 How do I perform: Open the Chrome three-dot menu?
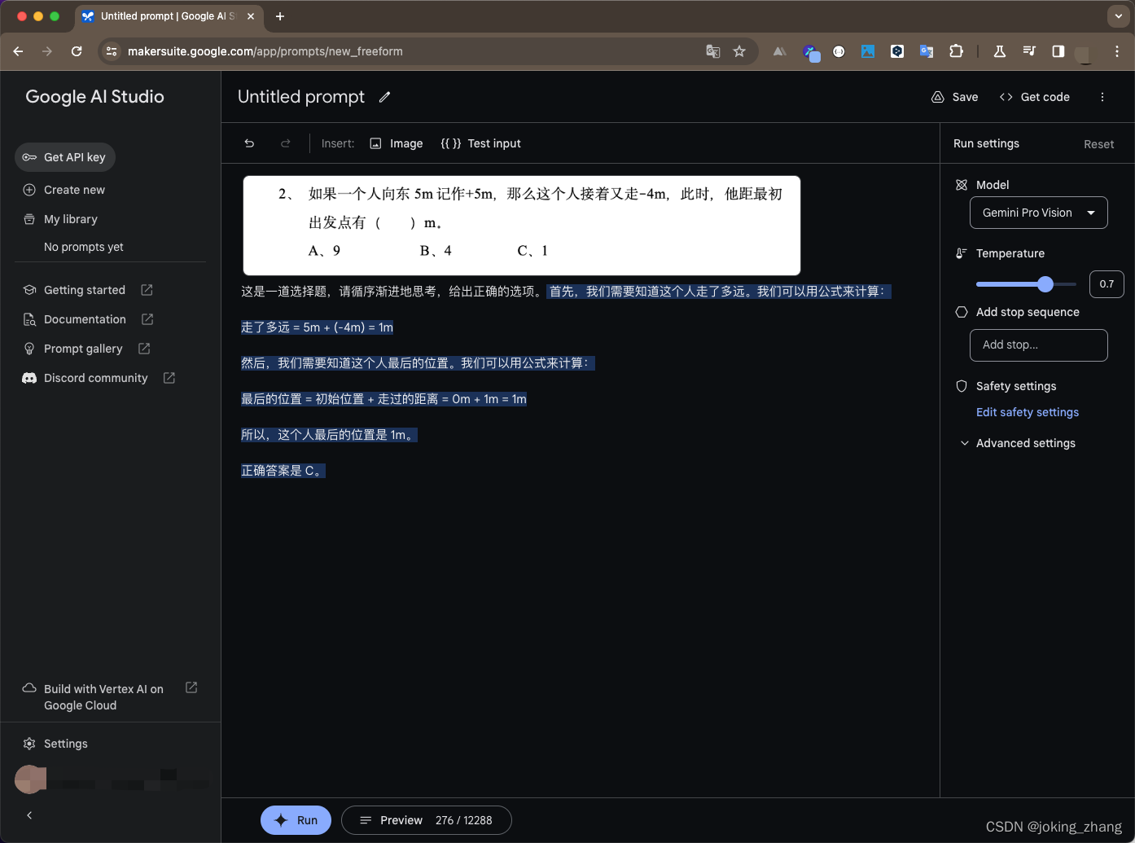tap(1117, 51)
